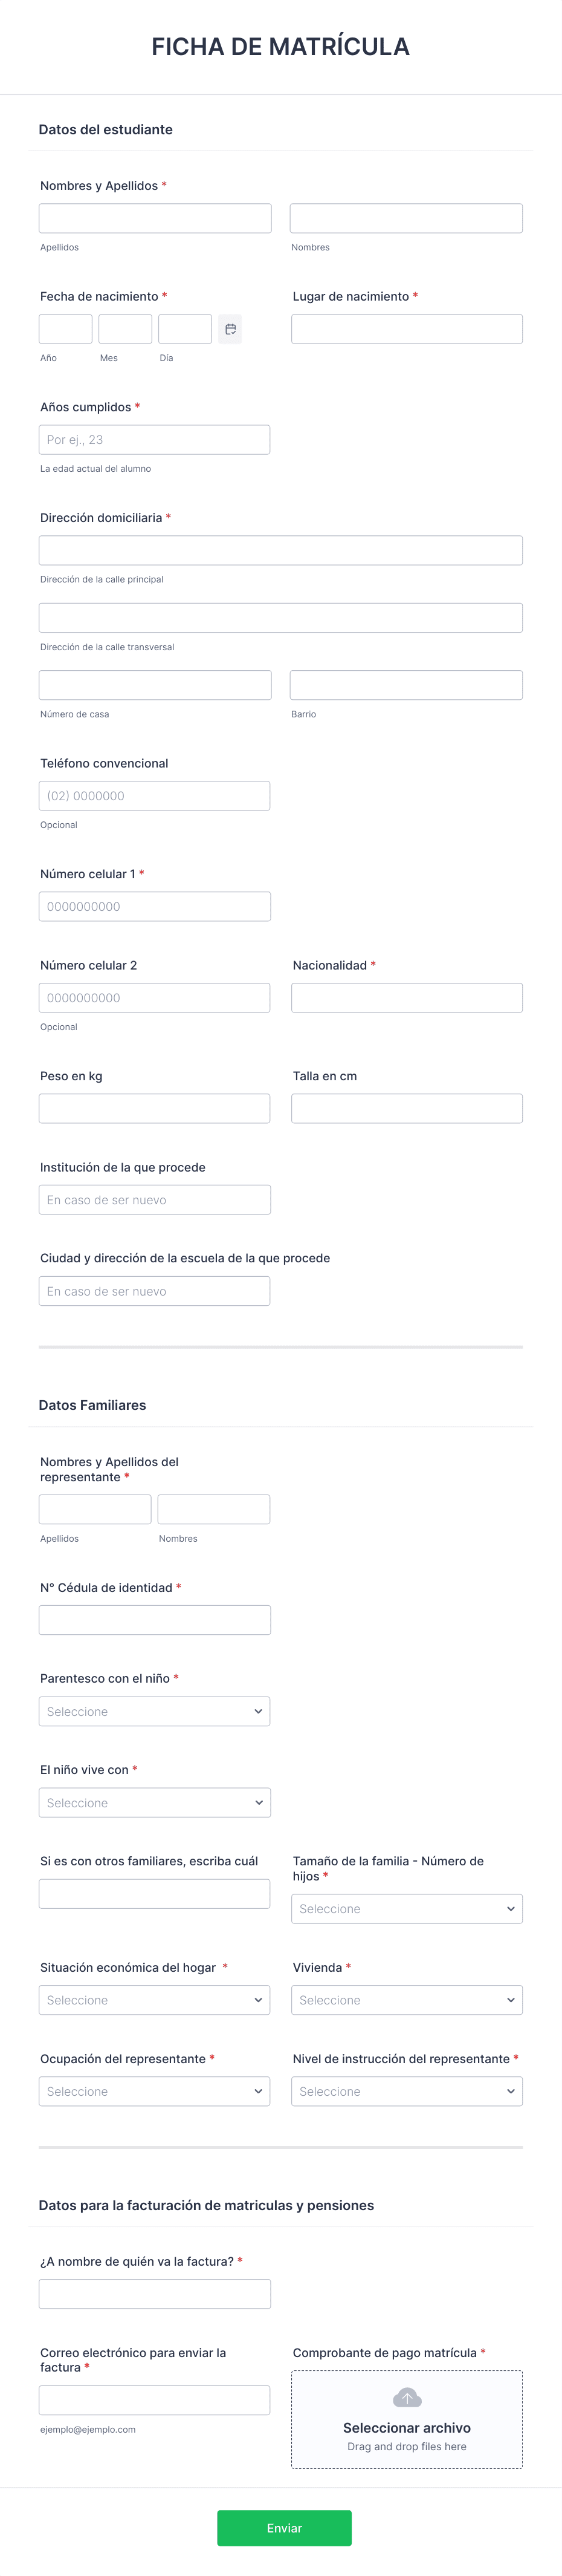
Task: Click Seleccionar archivo upload area
Action: [407, 2420]
